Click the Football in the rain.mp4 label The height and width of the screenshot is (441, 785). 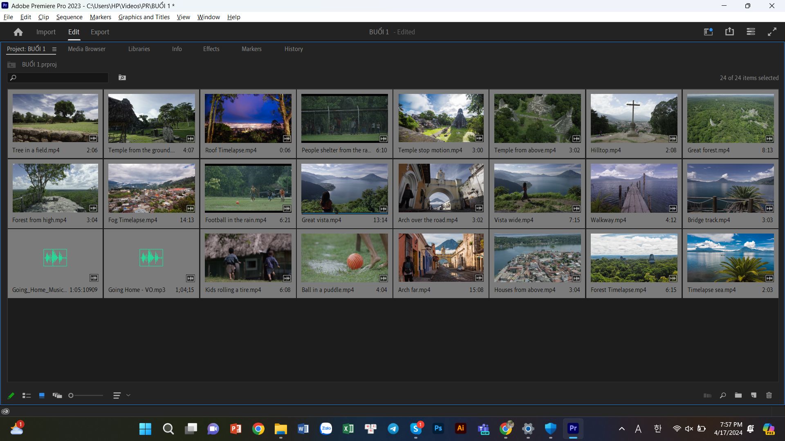click(235, 220)
